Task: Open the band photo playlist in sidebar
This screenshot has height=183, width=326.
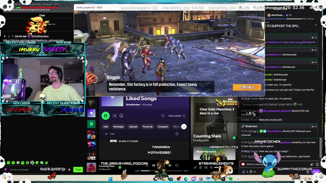Action: click(x=91, y=102)
